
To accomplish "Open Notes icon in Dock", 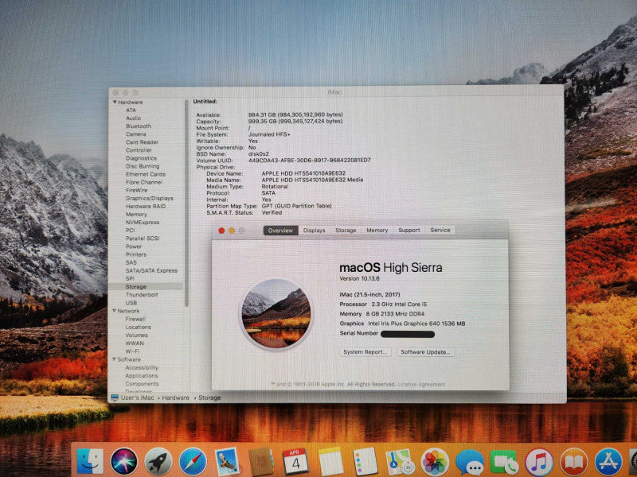I will [330, 461].
